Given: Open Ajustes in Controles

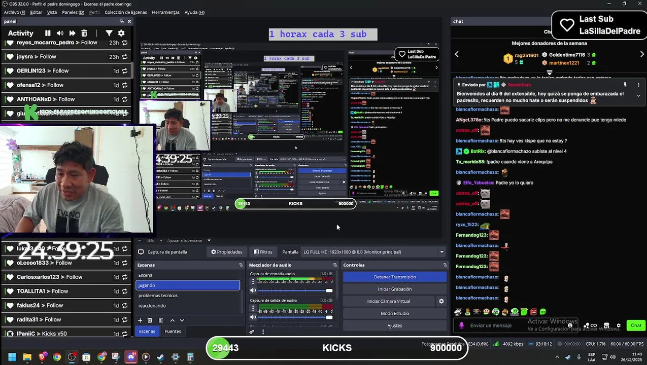Looking at the screenshot, I should 395,326.
